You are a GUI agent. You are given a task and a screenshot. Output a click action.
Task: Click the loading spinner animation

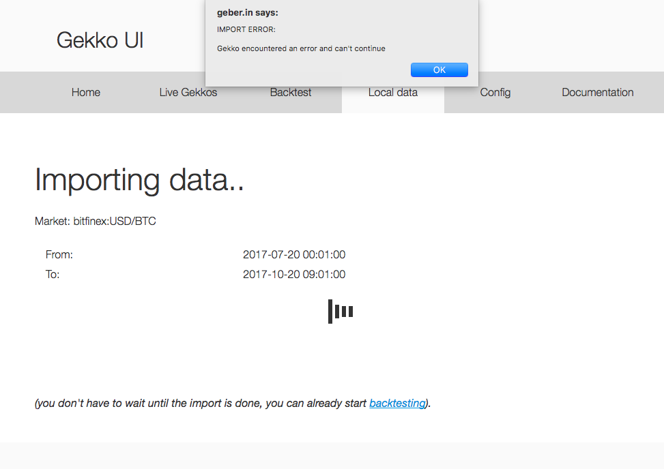[x=340, y=311]
